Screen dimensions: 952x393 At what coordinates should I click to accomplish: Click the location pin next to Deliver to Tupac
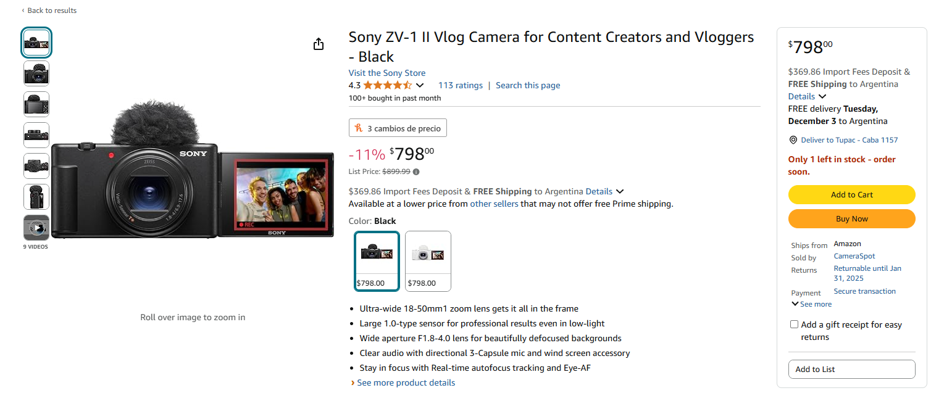tap(793, 140)
